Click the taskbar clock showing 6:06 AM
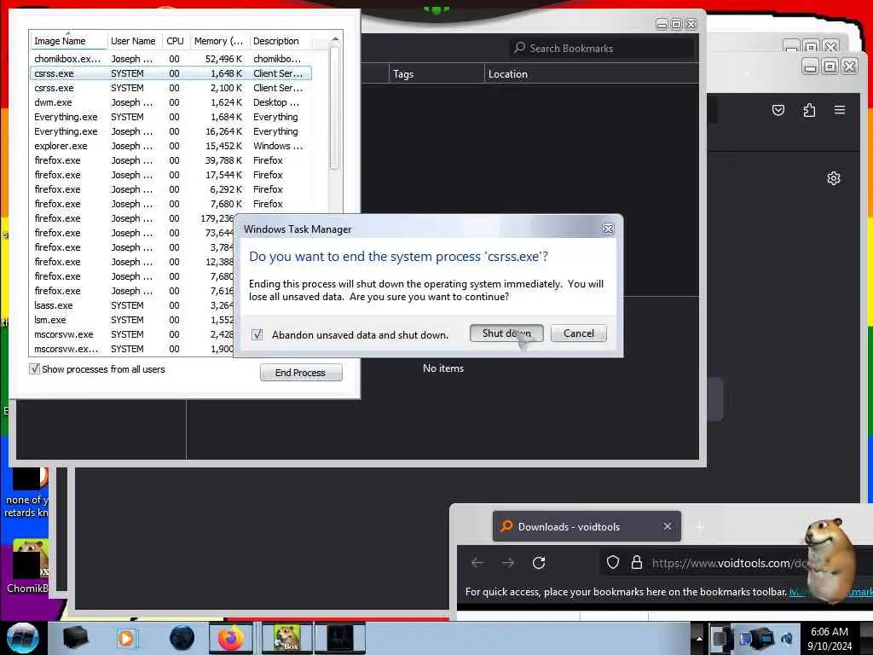This screenshot has width=873, height=655. (830, 639)
